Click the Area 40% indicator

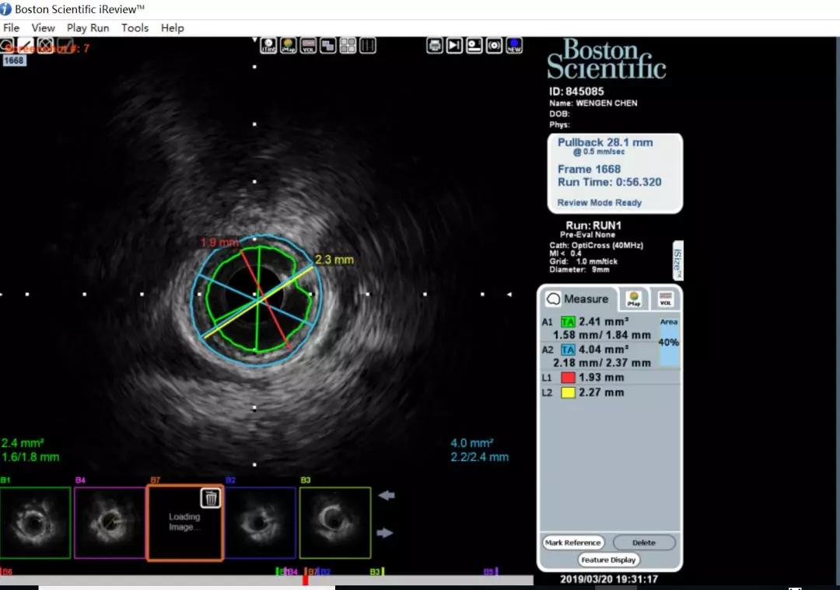pos(669,341)
